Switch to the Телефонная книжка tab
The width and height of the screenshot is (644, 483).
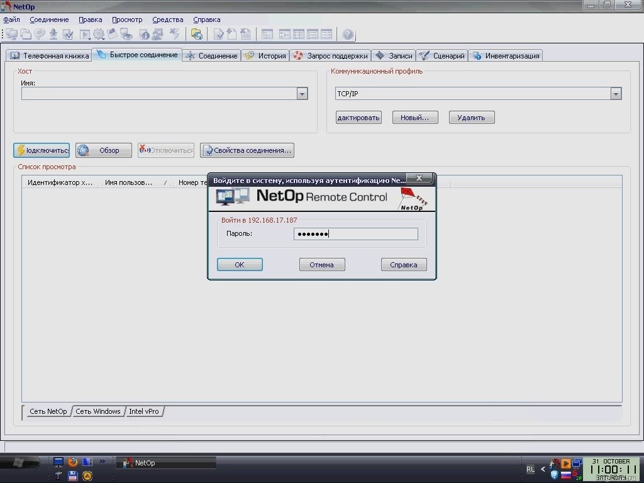pyautogui.click(x=49, y=56)
